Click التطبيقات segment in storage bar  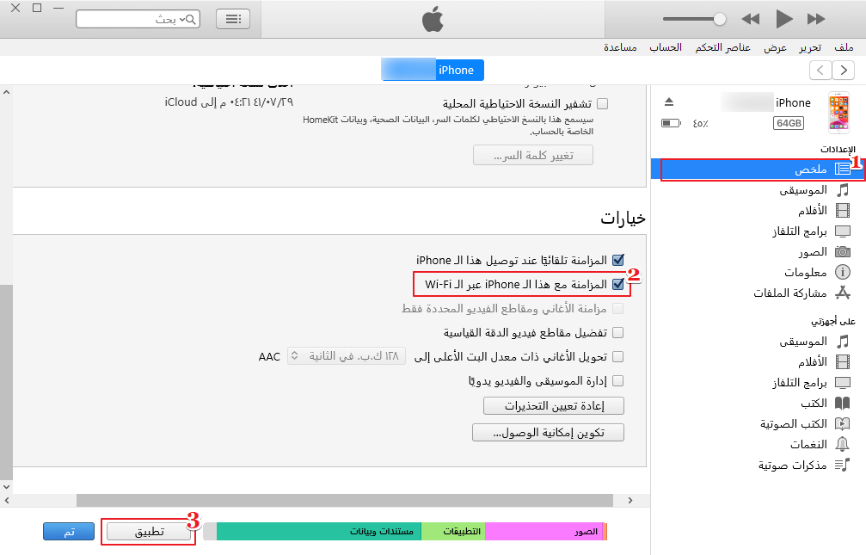point(453,531)
